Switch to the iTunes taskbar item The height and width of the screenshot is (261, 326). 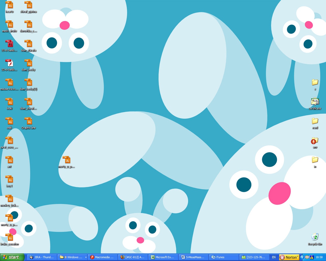click(x=224, y=257)
